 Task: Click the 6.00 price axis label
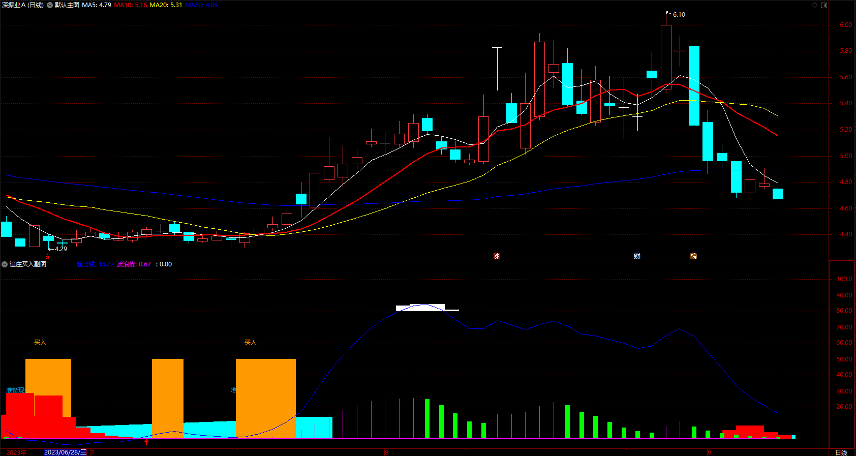coord(846,25)
